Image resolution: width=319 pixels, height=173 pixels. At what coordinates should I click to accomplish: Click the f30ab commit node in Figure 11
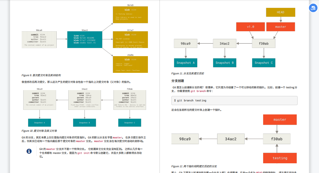(264, 43)
